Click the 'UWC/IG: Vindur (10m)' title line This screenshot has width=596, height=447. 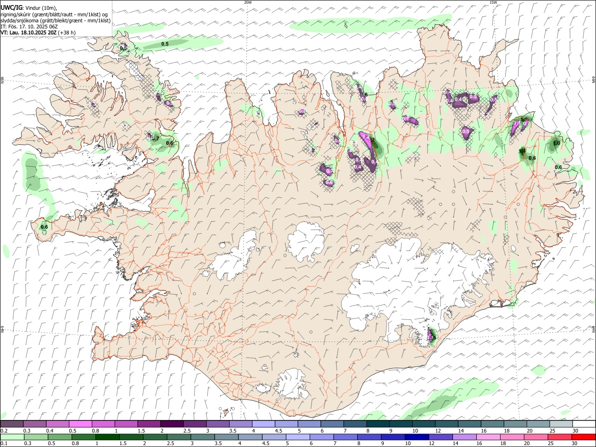28,7
